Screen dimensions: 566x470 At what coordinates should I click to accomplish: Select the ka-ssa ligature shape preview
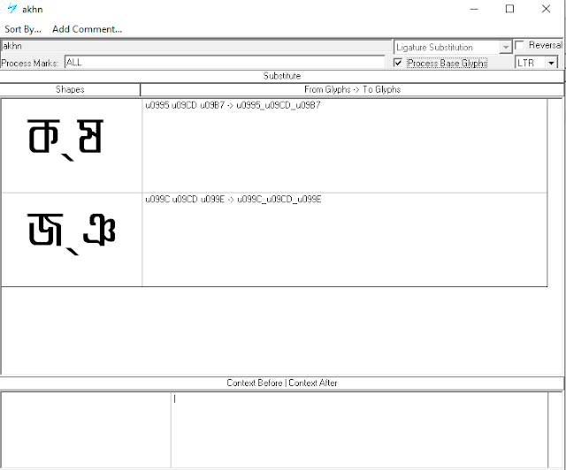click(x=72, y=146)
